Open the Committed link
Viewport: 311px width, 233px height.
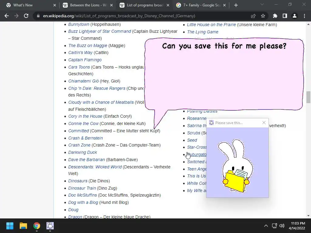click(x=79, y=131)
